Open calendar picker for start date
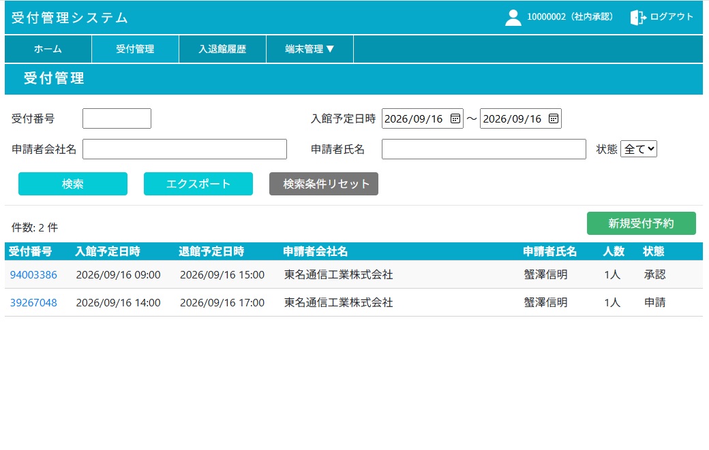The image size is (709, 450). click(x=455, y=118)
